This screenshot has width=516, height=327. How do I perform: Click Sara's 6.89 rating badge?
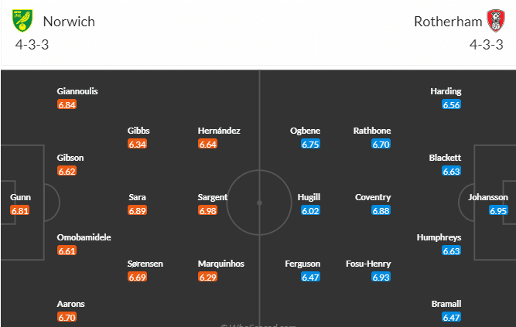(x=137, y=210)
